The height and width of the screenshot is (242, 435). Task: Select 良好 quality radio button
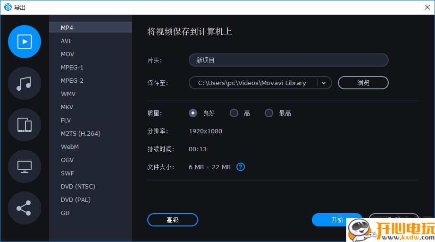coord(193,113)
